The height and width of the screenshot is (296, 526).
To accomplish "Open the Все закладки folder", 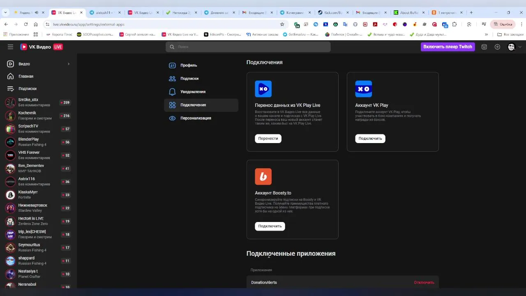I will [x=510, y=35].
